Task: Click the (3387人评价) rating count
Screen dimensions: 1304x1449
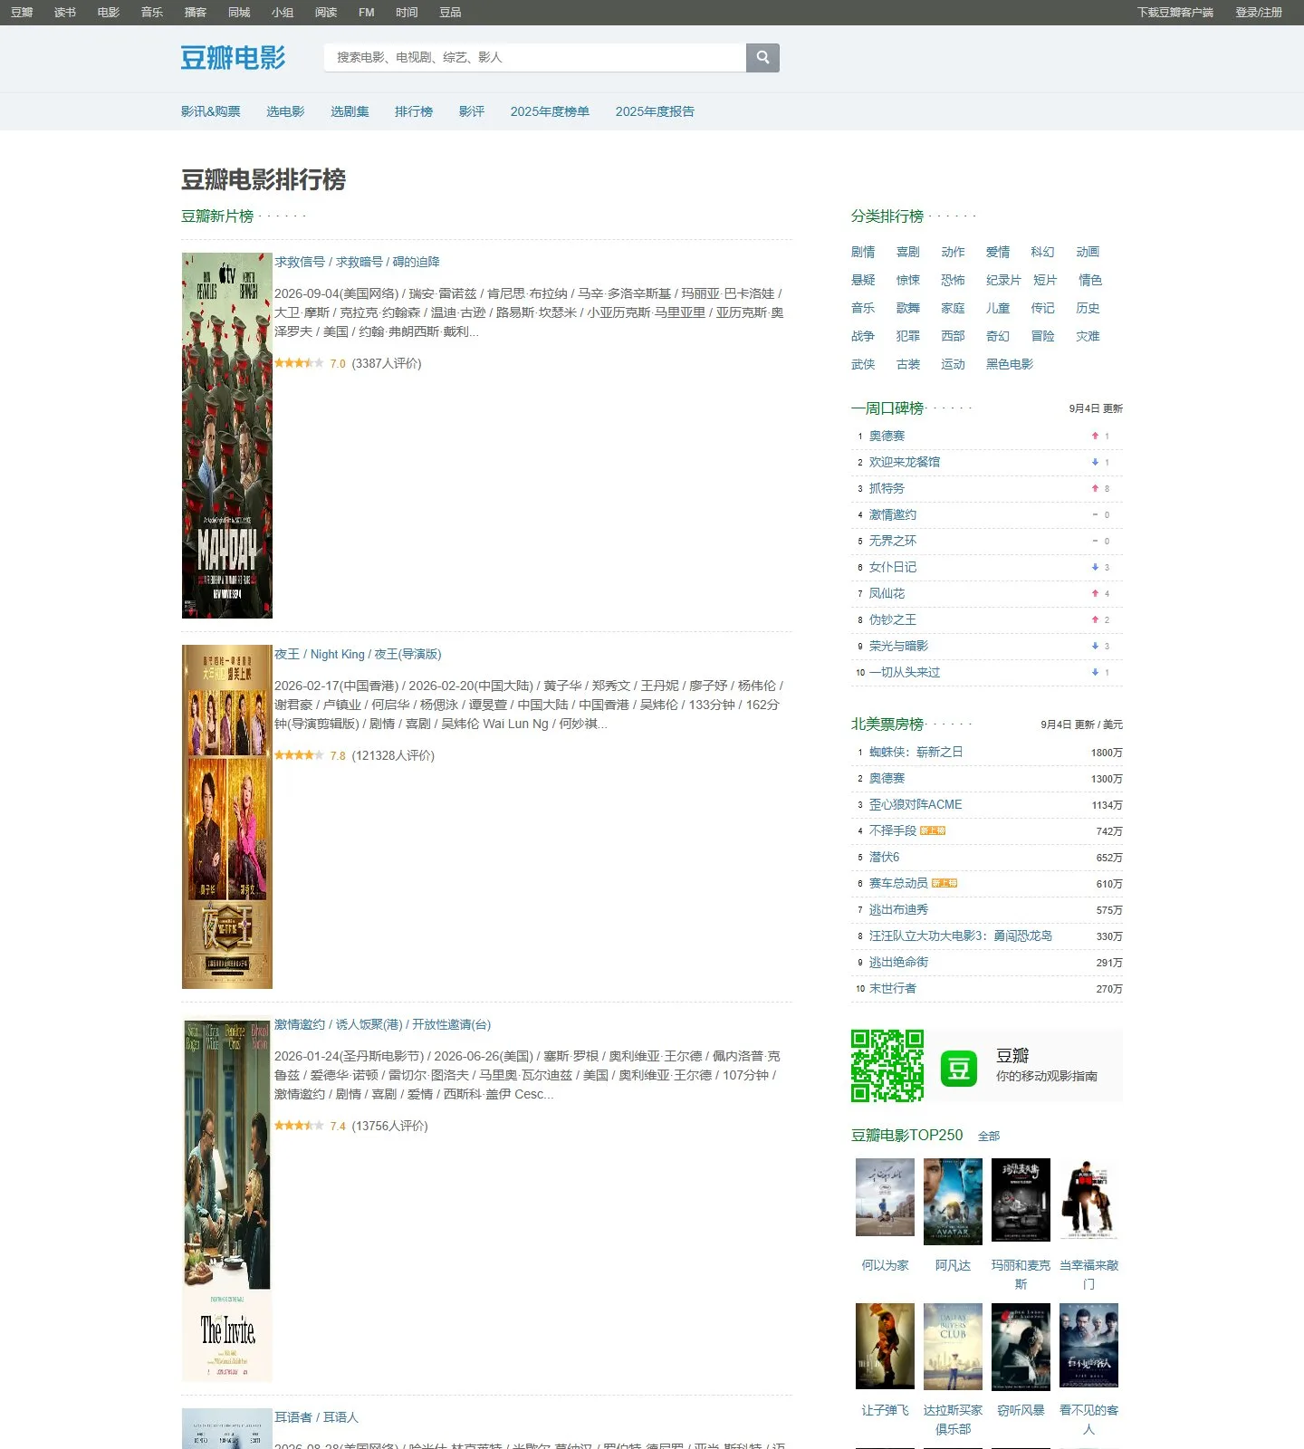Action: pos(387,363)
